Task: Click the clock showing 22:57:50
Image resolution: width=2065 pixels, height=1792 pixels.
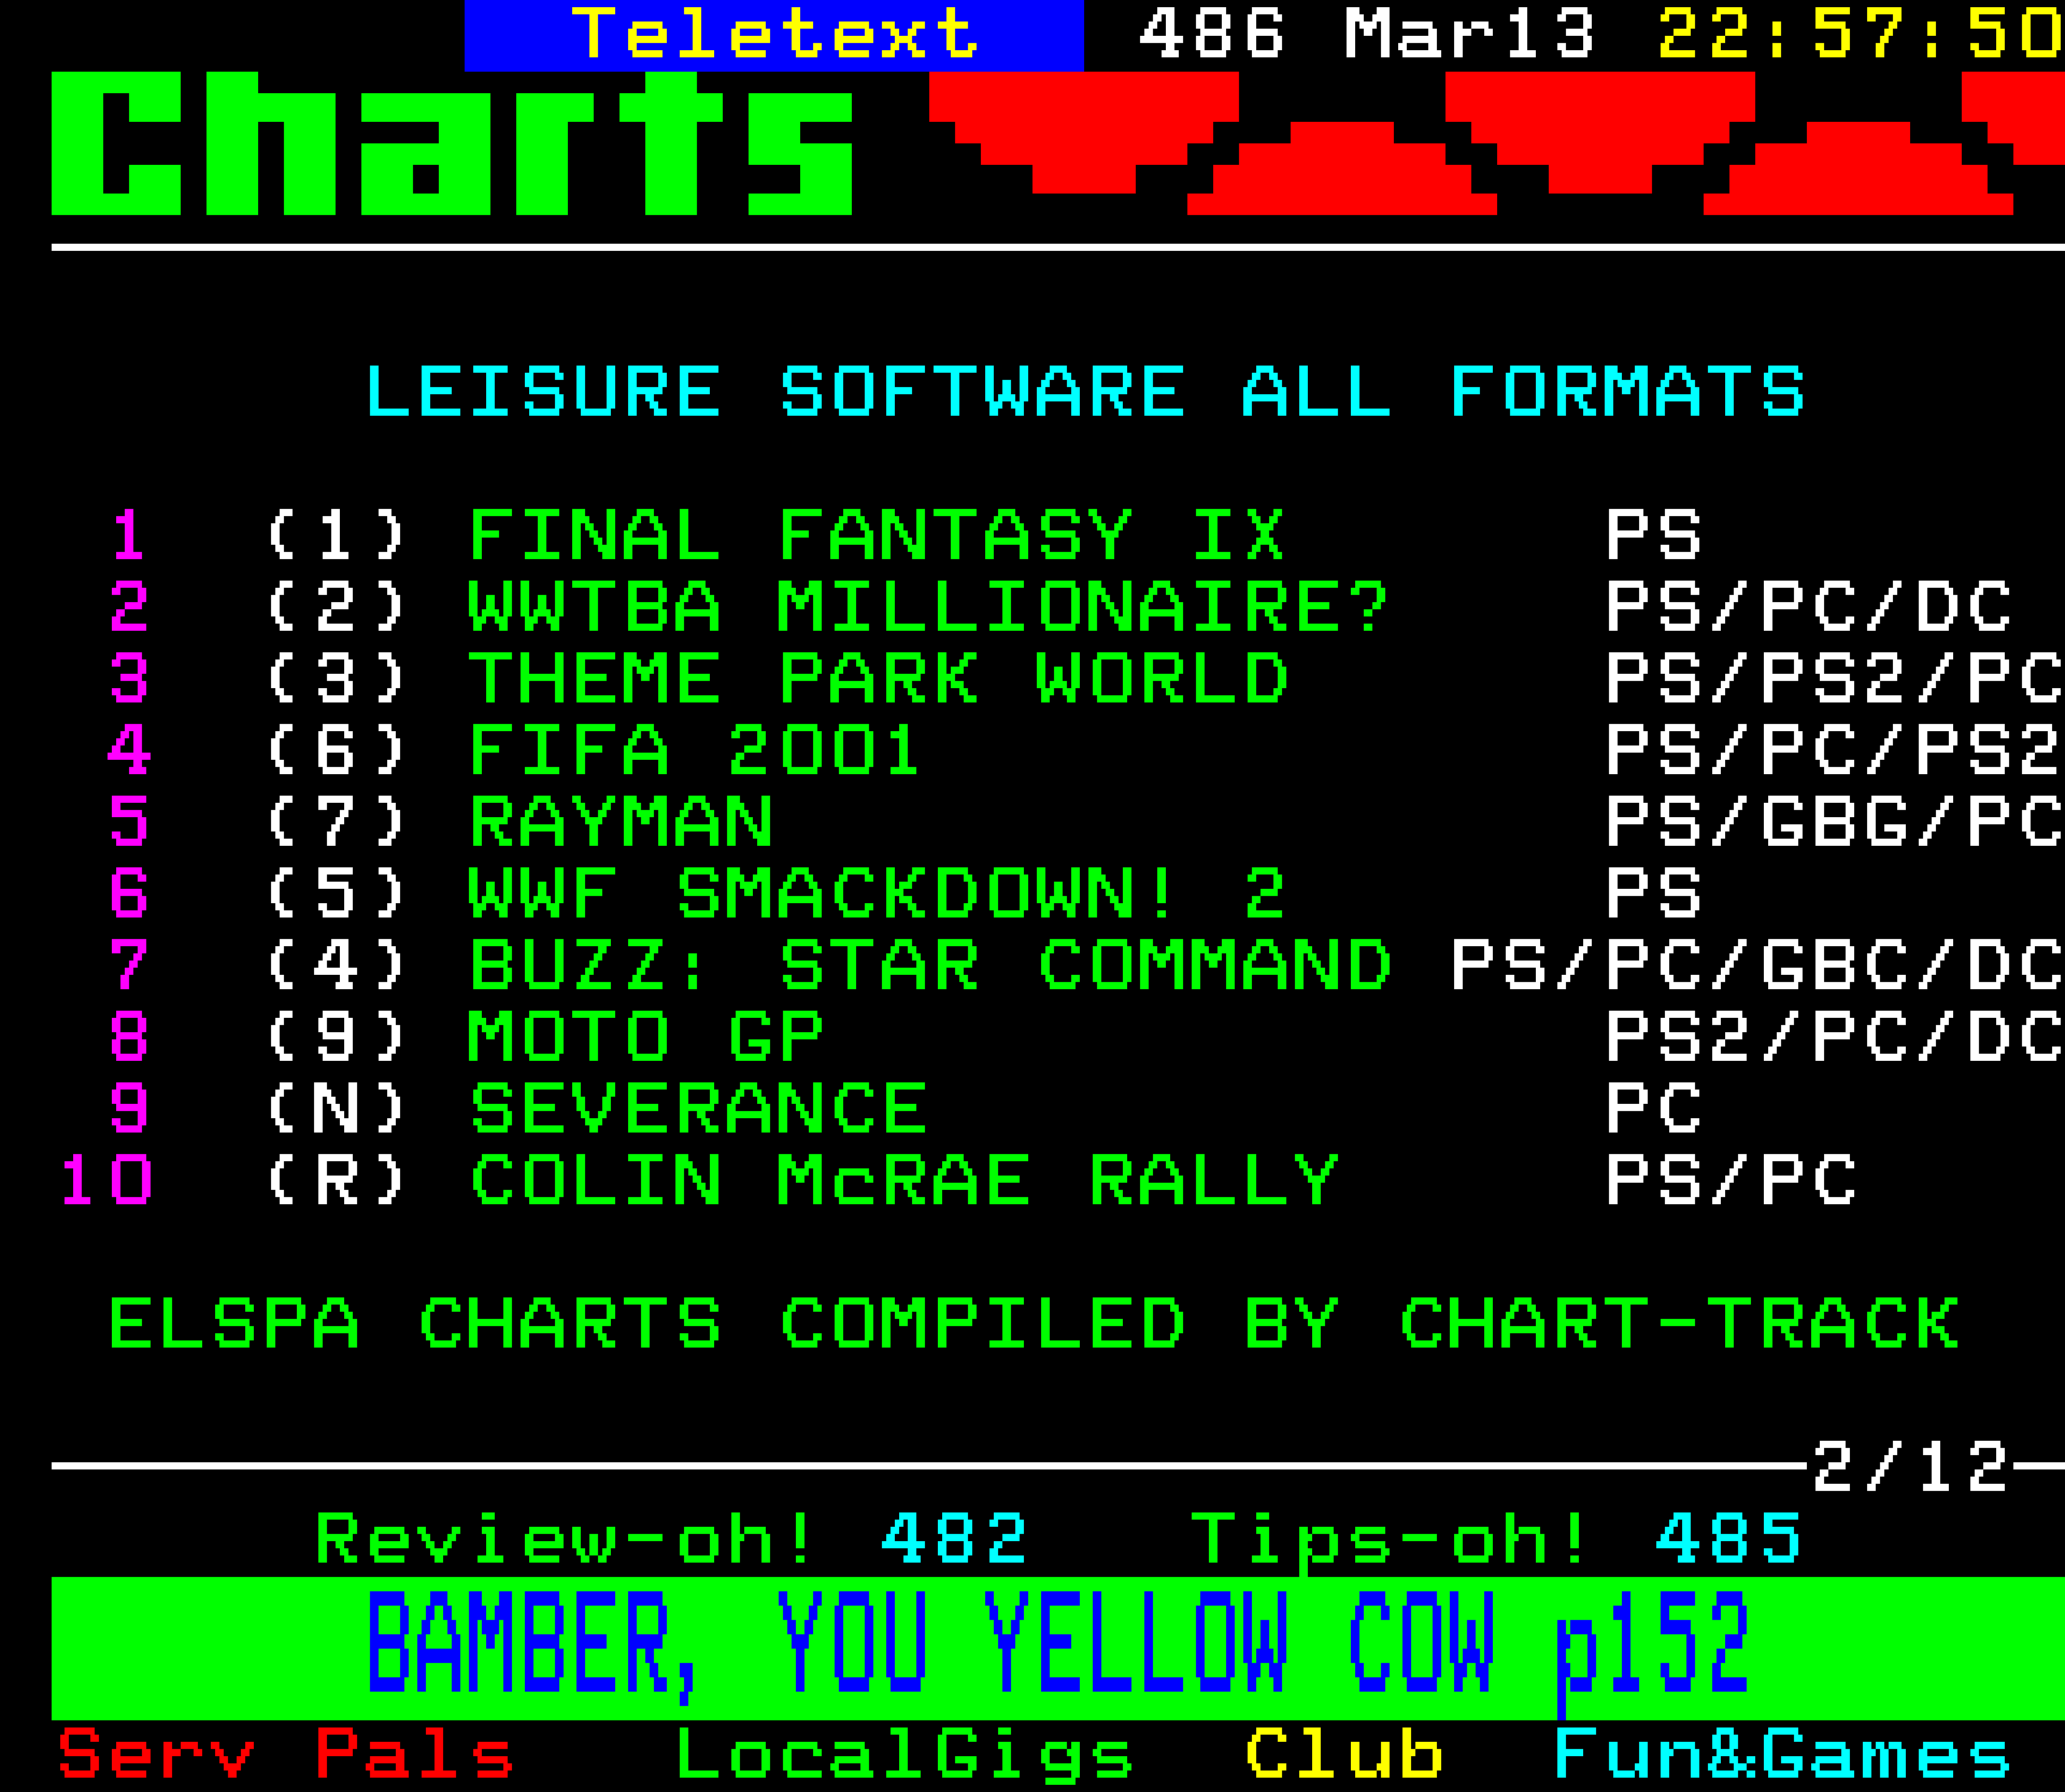Action: tap(1861, 34)
